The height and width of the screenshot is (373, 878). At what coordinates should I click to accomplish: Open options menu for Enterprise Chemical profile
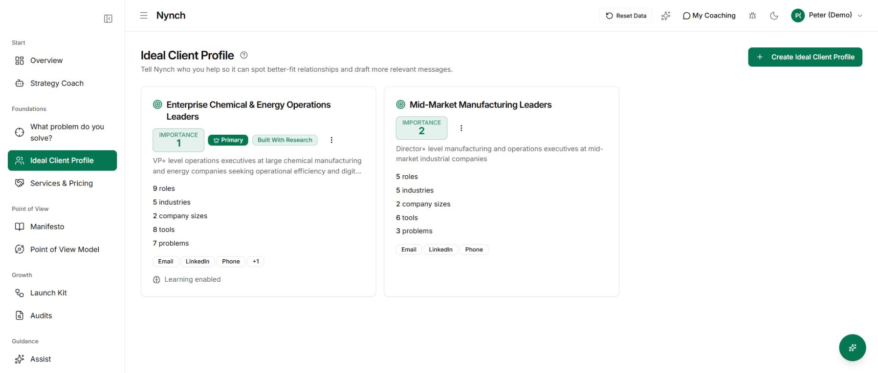point(331,140)
